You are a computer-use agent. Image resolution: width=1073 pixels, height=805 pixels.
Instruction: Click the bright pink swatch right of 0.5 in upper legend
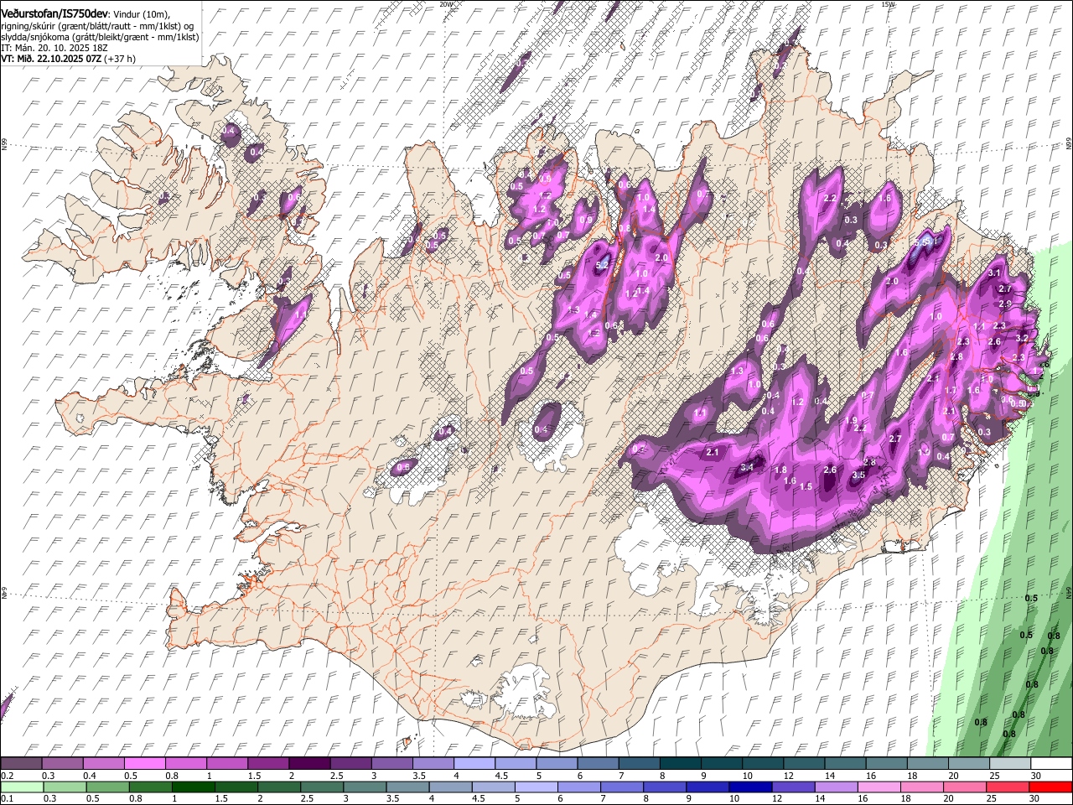(x=144, y=764)
